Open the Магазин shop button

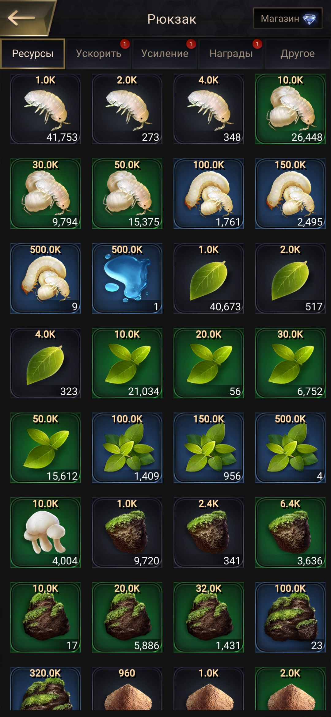coord(288,18)
